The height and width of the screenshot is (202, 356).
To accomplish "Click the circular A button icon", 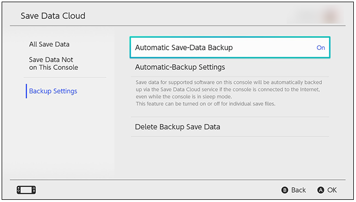I will (321, 190).
